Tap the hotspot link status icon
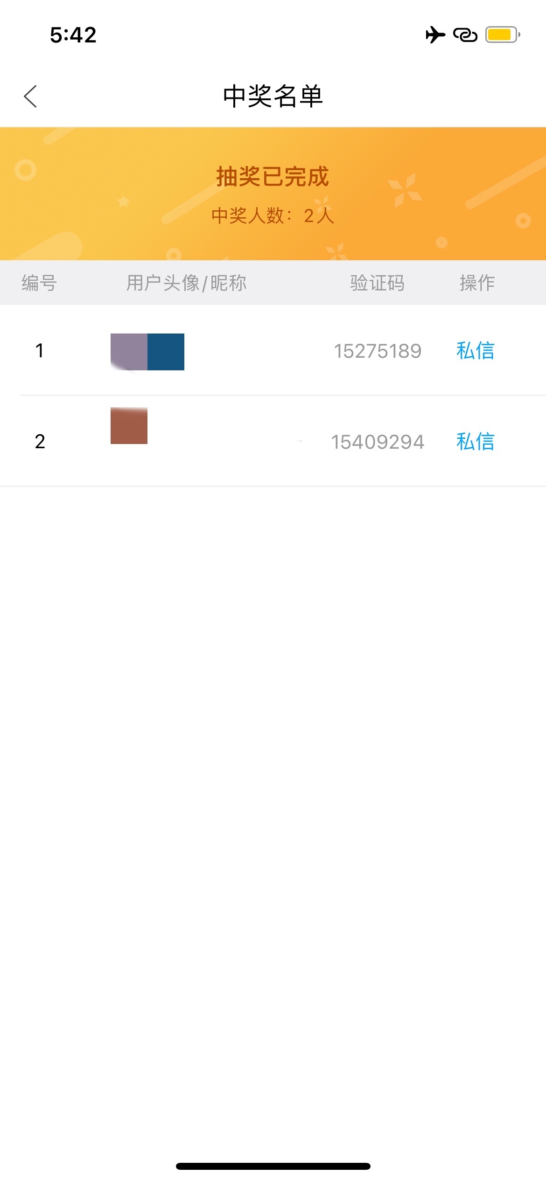 tap(465, 35)
